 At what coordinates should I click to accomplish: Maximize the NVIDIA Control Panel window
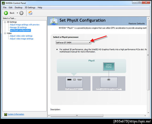pos(139,3)
